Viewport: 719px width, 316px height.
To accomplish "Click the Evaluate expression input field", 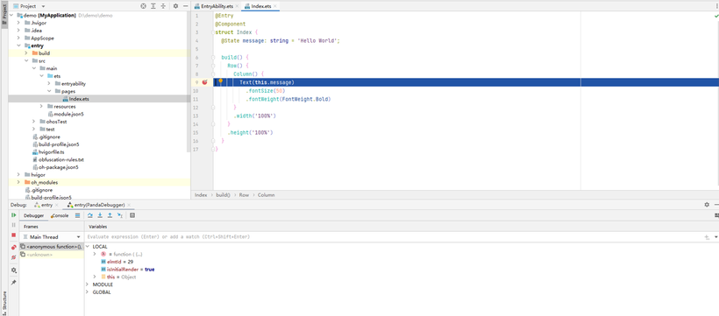I will point(395,237).
